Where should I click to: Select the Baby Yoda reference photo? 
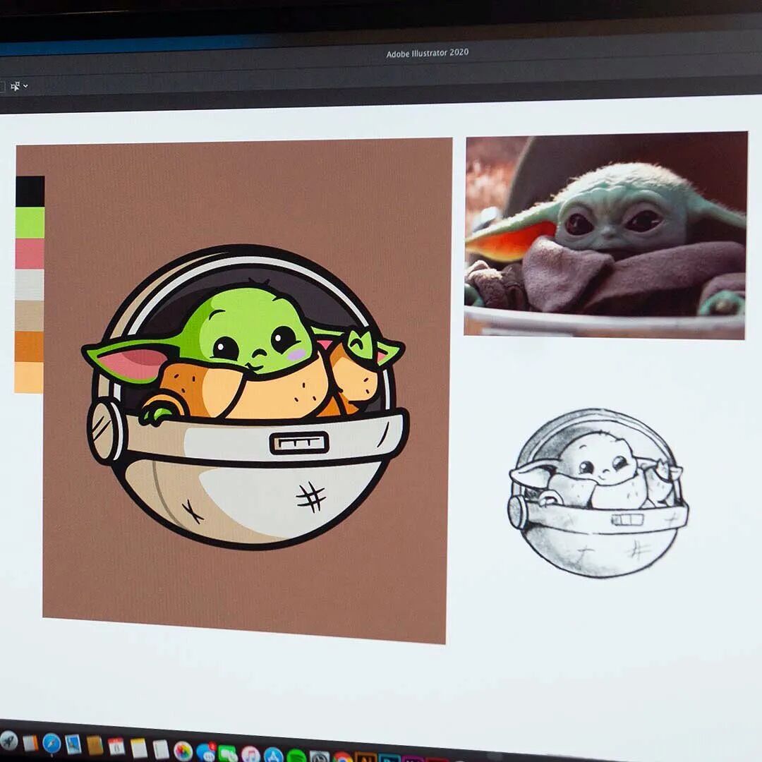[605, 235]
